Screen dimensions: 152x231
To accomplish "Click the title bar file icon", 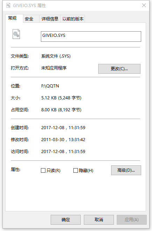I will (x=8, y=6).
